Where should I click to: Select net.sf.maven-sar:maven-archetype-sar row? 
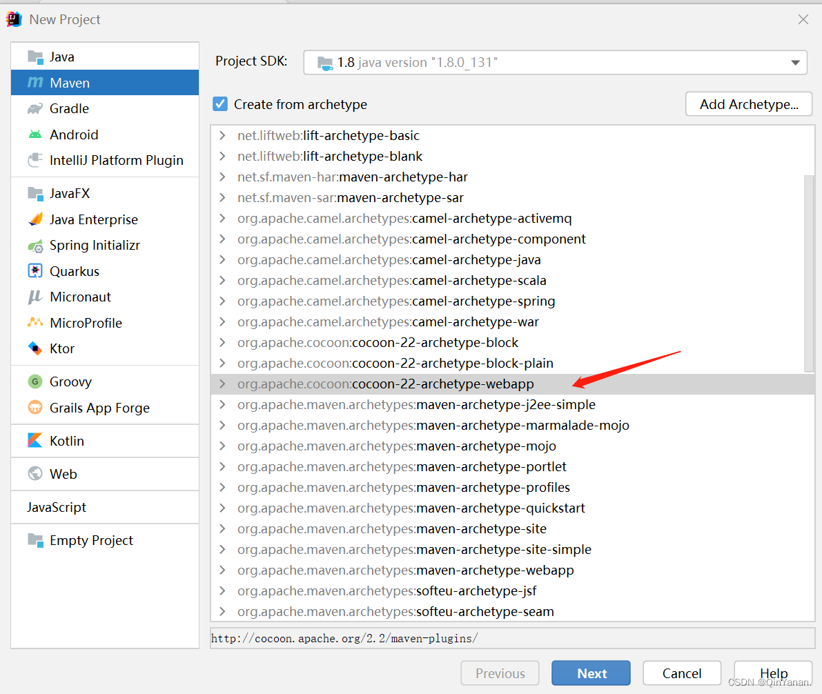512,197
